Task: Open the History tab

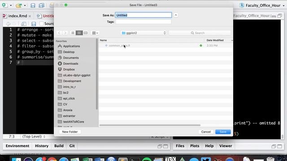Action: (42, 146)
